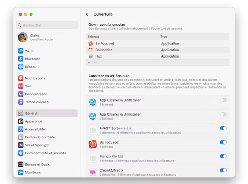Open Notifications bell icon
This screenshot has height=184, width=248.
pyautogui.click(x=21, y=78)
